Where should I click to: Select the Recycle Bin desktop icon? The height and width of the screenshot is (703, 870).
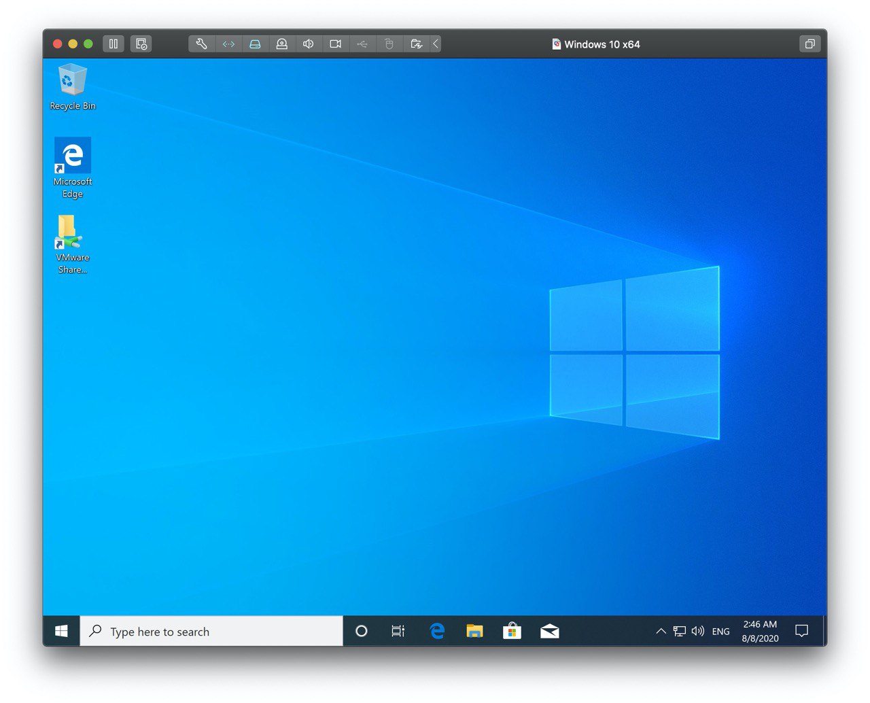point(73,87)
